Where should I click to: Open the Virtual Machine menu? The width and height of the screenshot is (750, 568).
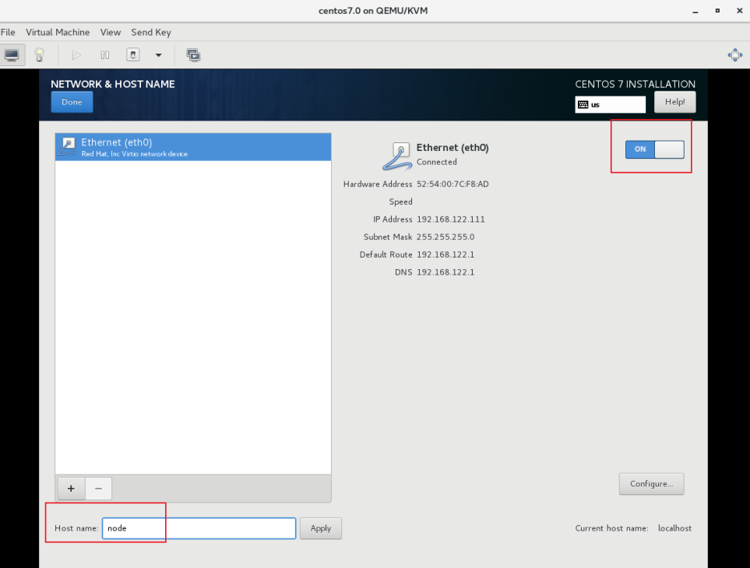pos(58,32)
